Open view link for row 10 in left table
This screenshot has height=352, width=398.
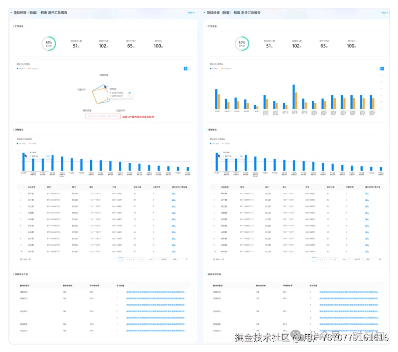click(174, 251)
